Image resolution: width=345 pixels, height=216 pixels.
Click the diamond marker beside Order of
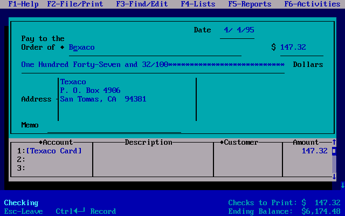click(63, 47)
